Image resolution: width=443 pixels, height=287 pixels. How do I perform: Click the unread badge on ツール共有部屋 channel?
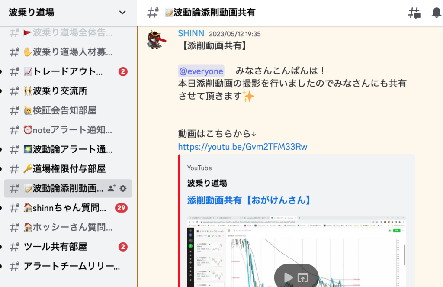pos(123,247)
